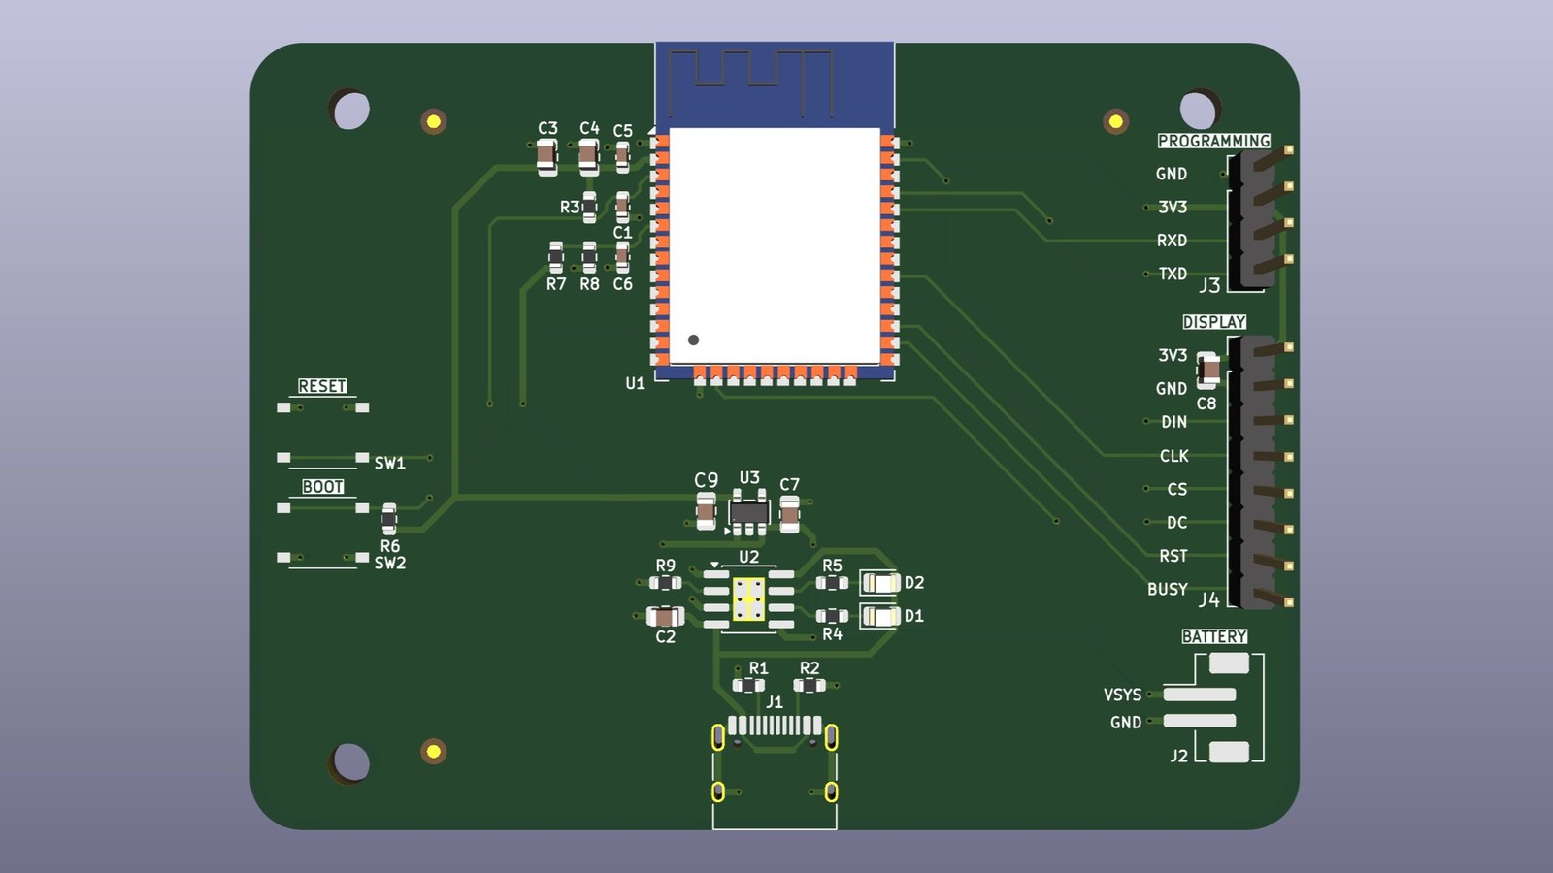This screenshot has height=873, width=1553.
Task: Select the BUSY pin label
Action: point(1168,589)
